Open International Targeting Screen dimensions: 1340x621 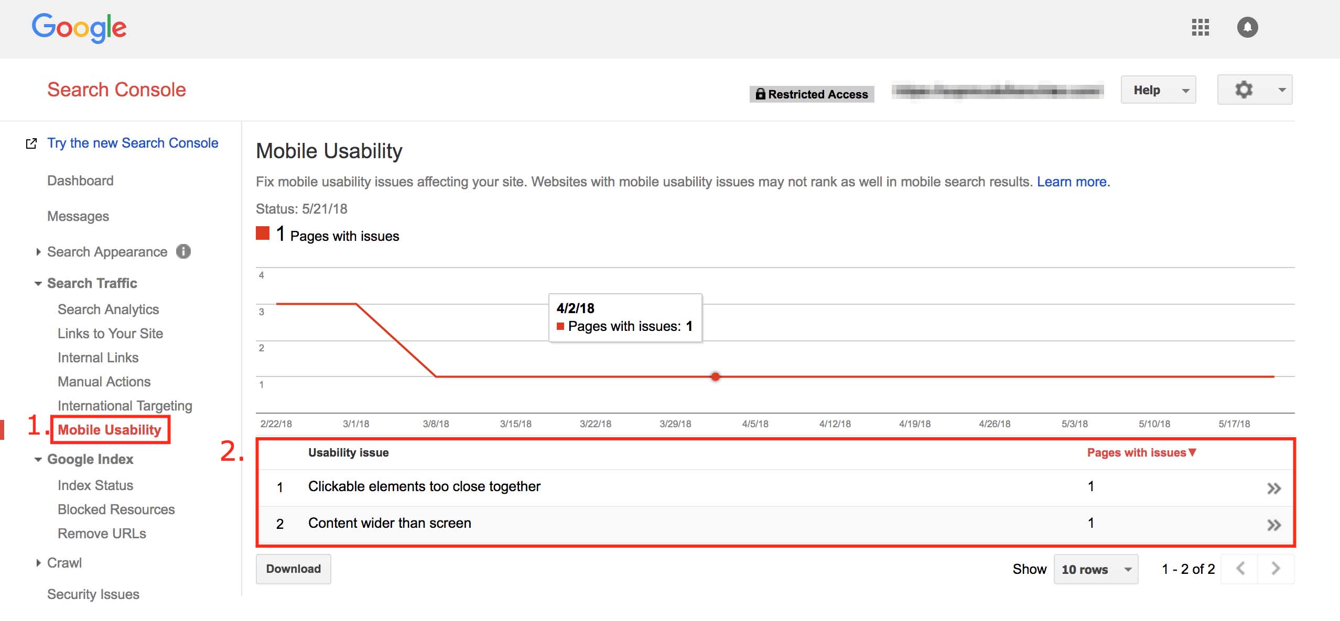(125, 406)
